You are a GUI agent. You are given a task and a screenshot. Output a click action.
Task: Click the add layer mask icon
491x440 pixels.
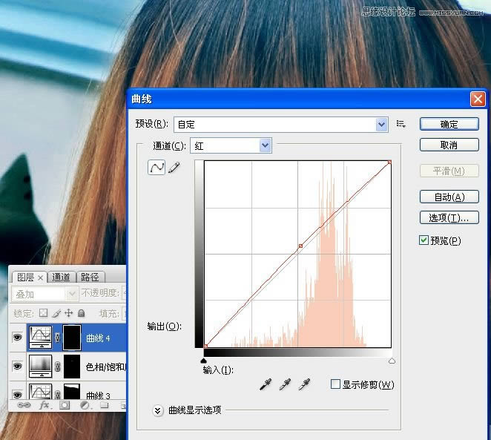tap(65, 406)
